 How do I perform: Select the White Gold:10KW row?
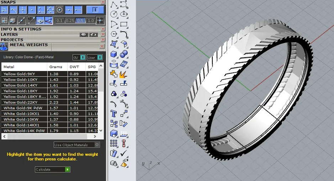50,119
